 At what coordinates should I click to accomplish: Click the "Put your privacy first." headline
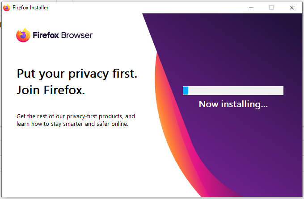coord(77,74)
